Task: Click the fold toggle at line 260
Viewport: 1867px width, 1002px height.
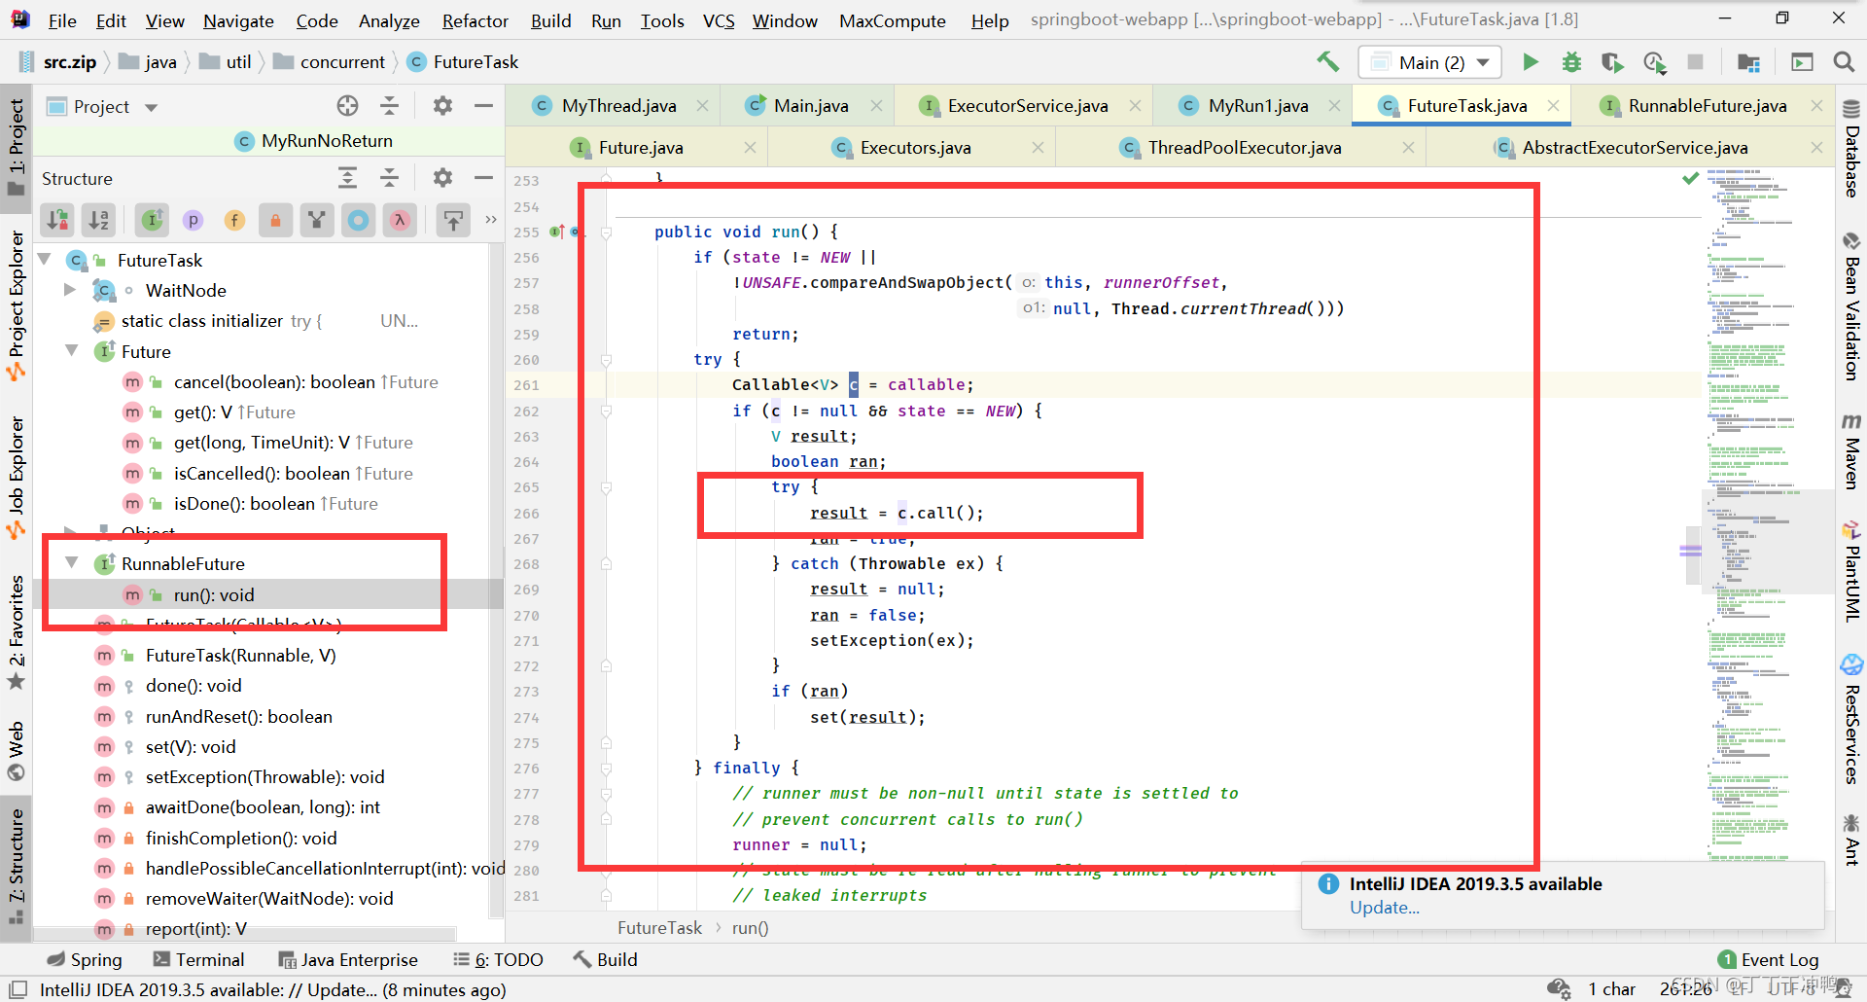Action: point(606,360)
